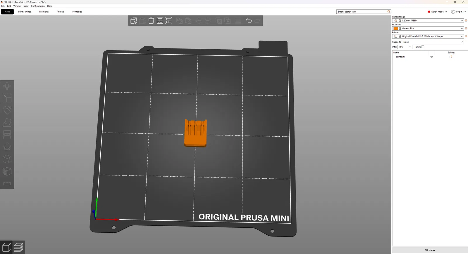The height and width of the screenshot is (254, 468).
Task: Click the Delete all toolbar icon
Action: (151, 21)
